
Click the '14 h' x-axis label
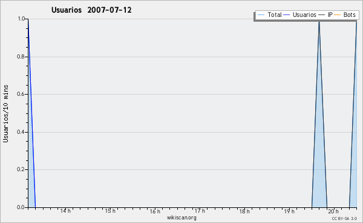(65, 211)
